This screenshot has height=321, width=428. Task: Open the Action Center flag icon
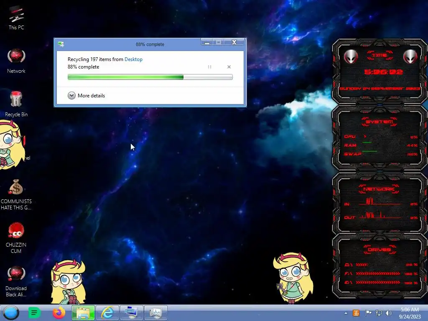pyautogui.click(x=368, y=313)
